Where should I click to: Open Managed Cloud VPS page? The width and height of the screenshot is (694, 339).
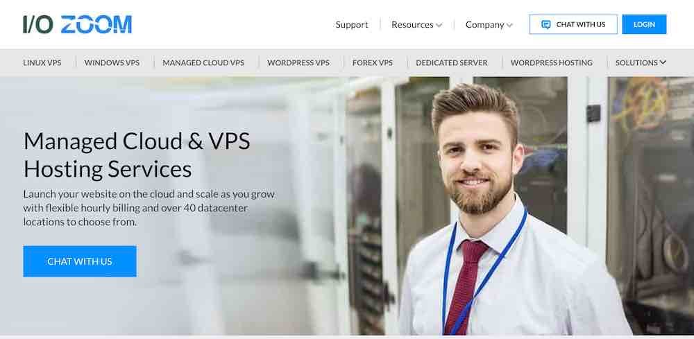(x=203, y=62)
